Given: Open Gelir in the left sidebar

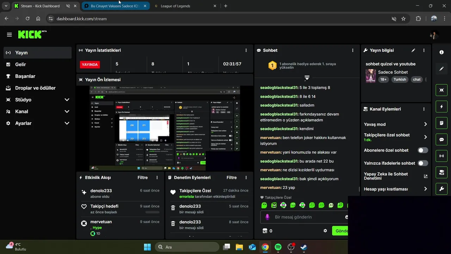Looking at the screenshot, I should click(x=38, y=64).
